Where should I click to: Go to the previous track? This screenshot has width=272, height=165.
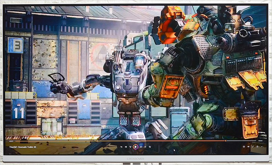(126, 147)
